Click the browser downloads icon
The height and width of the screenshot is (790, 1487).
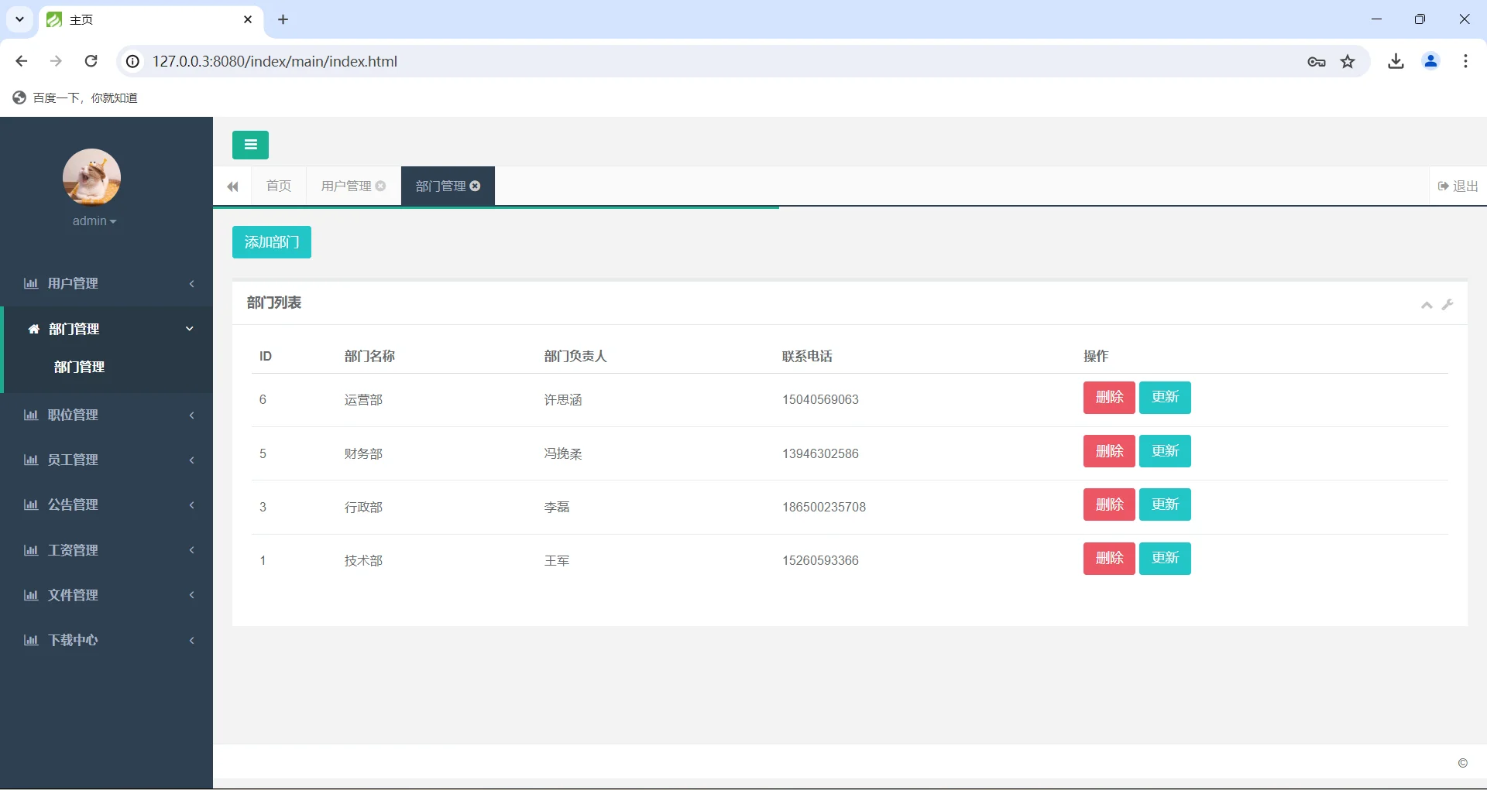coord(1396,61)
